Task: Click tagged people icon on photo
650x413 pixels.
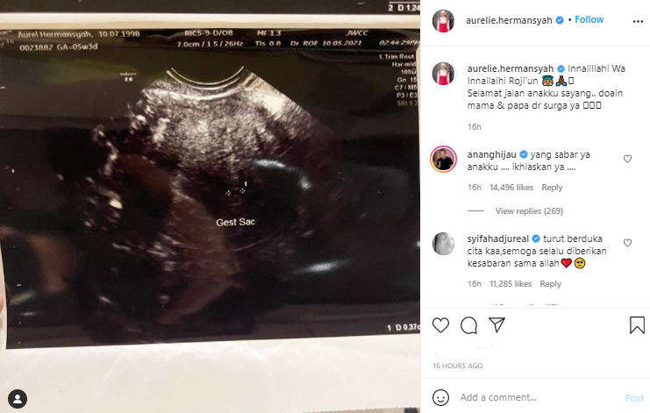Action: pos(18,399)
